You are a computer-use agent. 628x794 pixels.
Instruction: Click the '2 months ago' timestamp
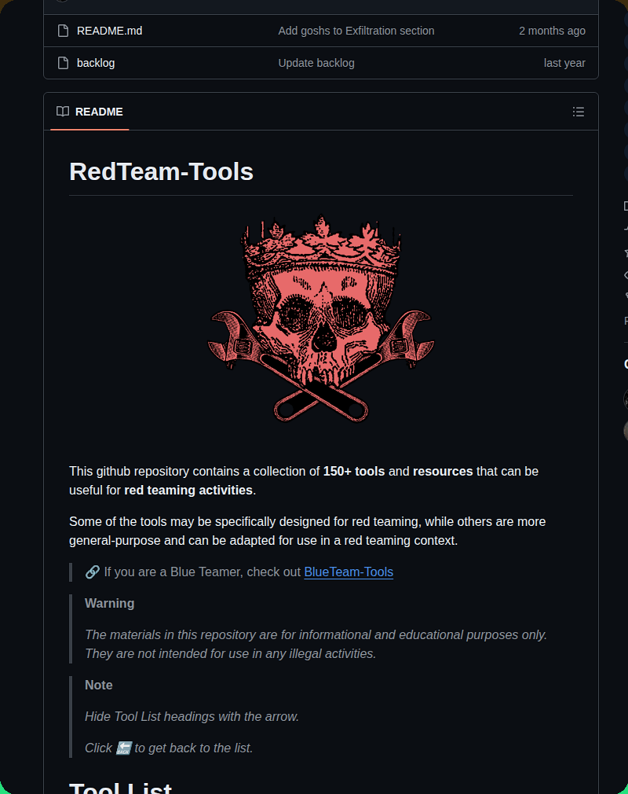[x=552, y=31]
